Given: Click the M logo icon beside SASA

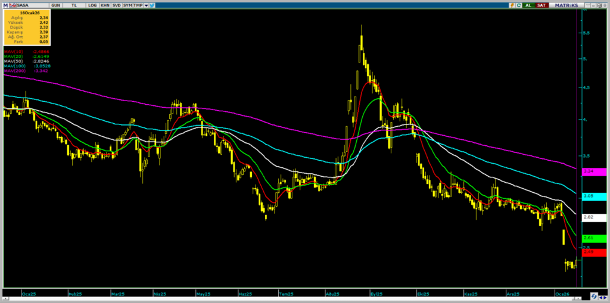Looking at the screenshot, I should [x=5, y=5].
